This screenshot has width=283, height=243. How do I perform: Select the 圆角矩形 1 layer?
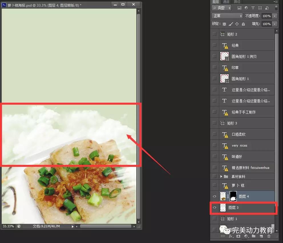[240, 79]
